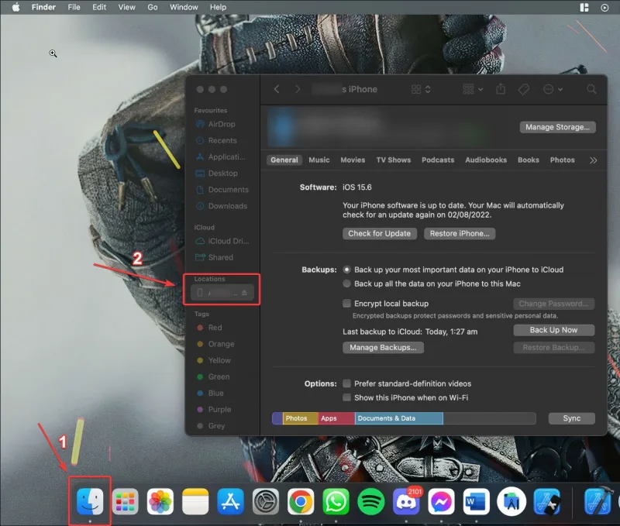Click Documents & Data storage segment
Screen dimensions: 620x526
tap(398, 418)
